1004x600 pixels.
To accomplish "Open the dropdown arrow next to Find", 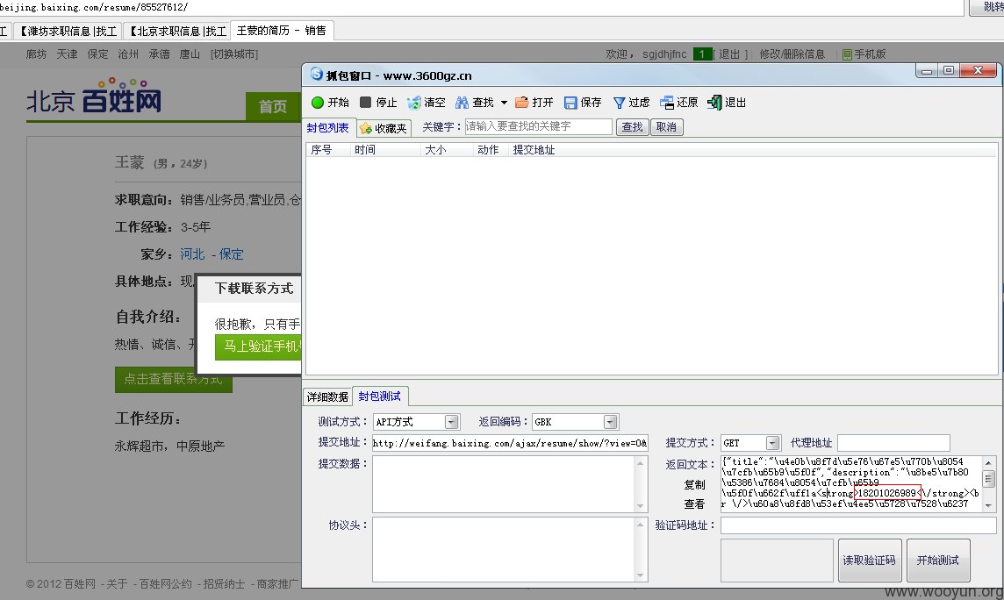I will [x=504, y=103].
